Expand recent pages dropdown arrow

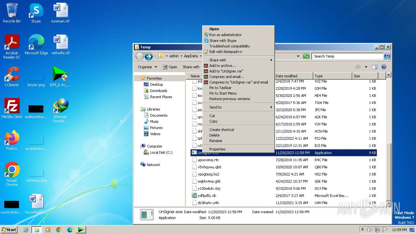click(155, 56)
